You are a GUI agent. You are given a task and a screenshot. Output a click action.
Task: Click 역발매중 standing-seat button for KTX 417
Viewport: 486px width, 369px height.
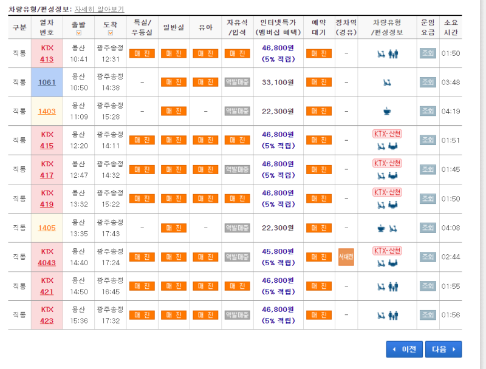tap(237, 169)
